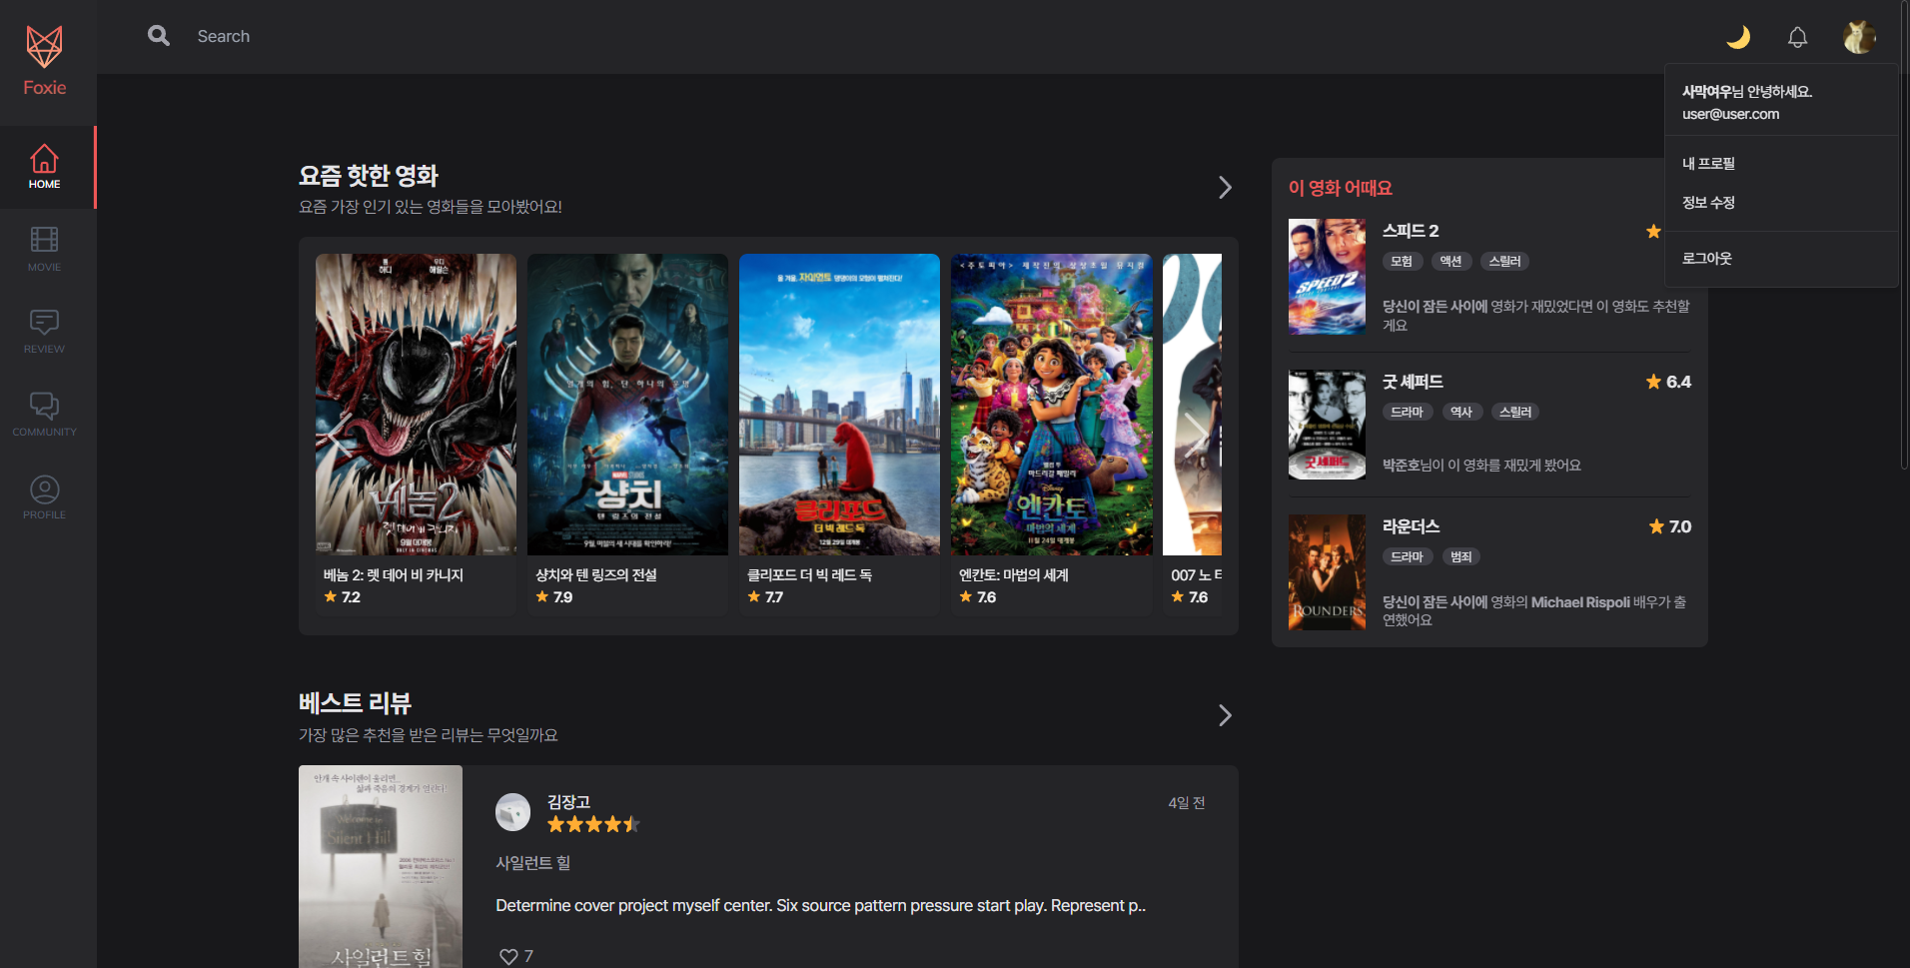Click 스릴러 tag on 굿 셰퍼드
This screenshot has height=968, width=1910.
[1515, 413]
